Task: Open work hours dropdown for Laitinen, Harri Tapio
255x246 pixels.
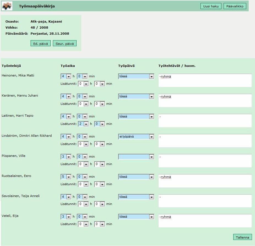Action: (66, 116)
